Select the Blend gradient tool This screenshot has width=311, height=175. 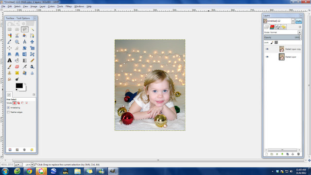(x=25, y=60)
